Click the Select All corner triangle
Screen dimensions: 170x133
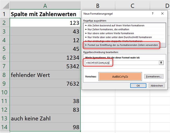pyautogui.click(x=6, y=6)
